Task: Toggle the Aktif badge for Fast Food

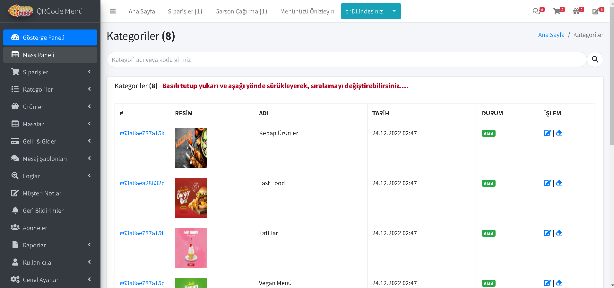Action: click(489, 183)
